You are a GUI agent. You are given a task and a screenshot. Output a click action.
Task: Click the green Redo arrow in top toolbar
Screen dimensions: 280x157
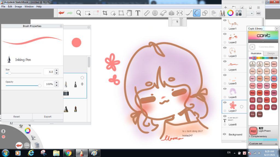tap(70, 13)
